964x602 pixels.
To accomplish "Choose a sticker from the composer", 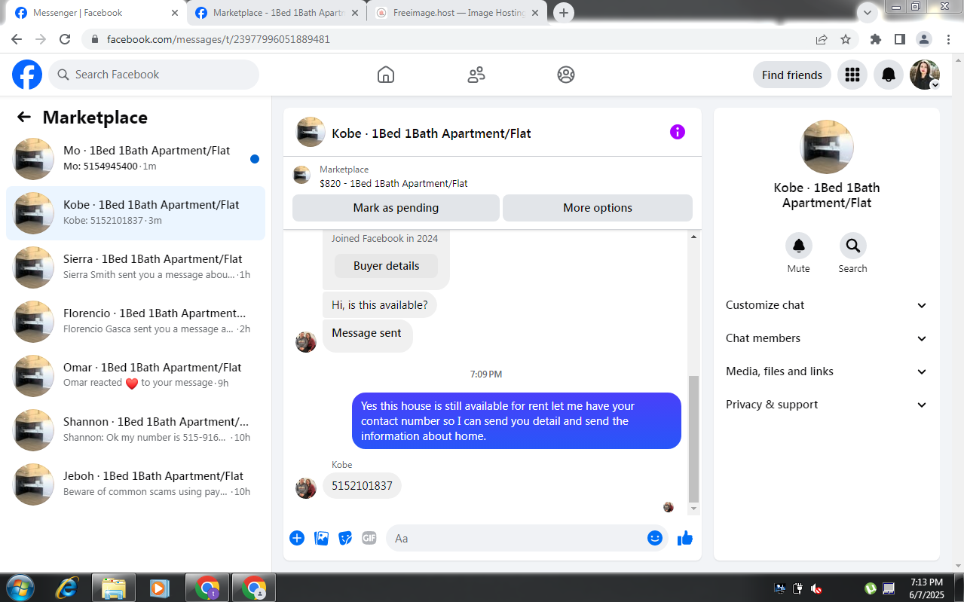I will (x=345, y=538).
